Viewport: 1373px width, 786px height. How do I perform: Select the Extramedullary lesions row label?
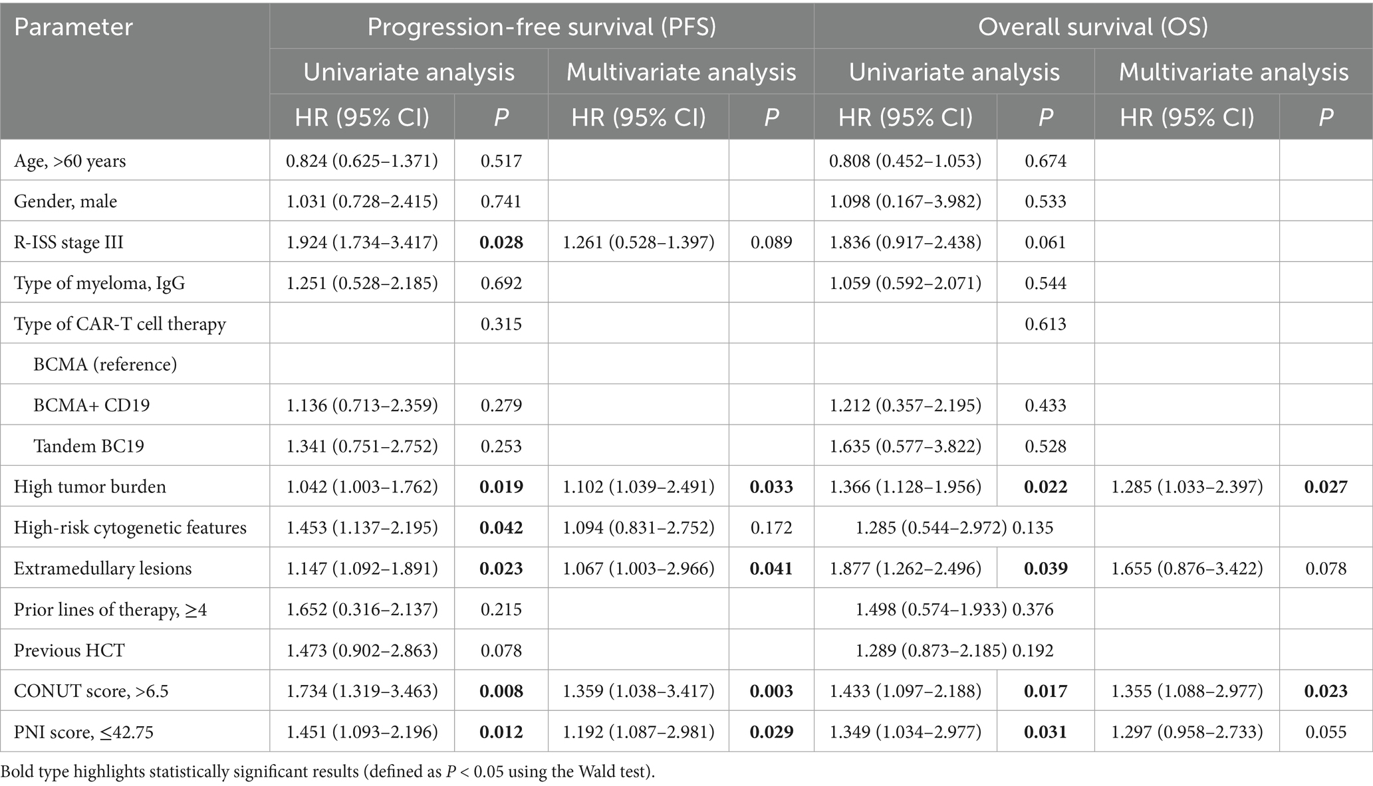(x=102, y=568)
